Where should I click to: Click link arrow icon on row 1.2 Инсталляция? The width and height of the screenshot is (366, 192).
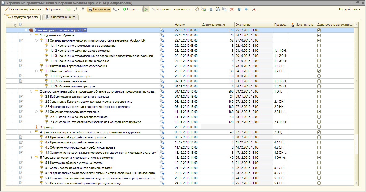coord(162,66)
